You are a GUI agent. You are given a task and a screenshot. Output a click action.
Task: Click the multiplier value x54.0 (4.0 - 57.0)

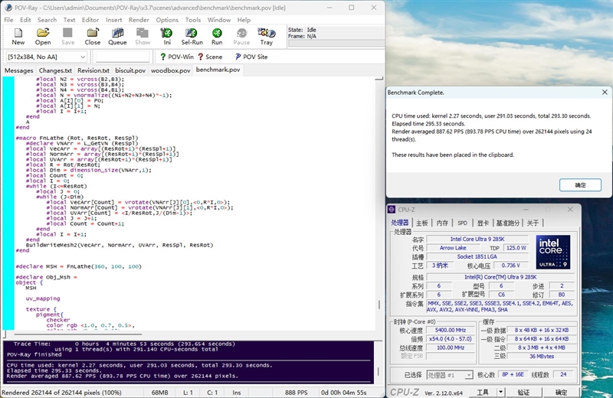point(450,339)
